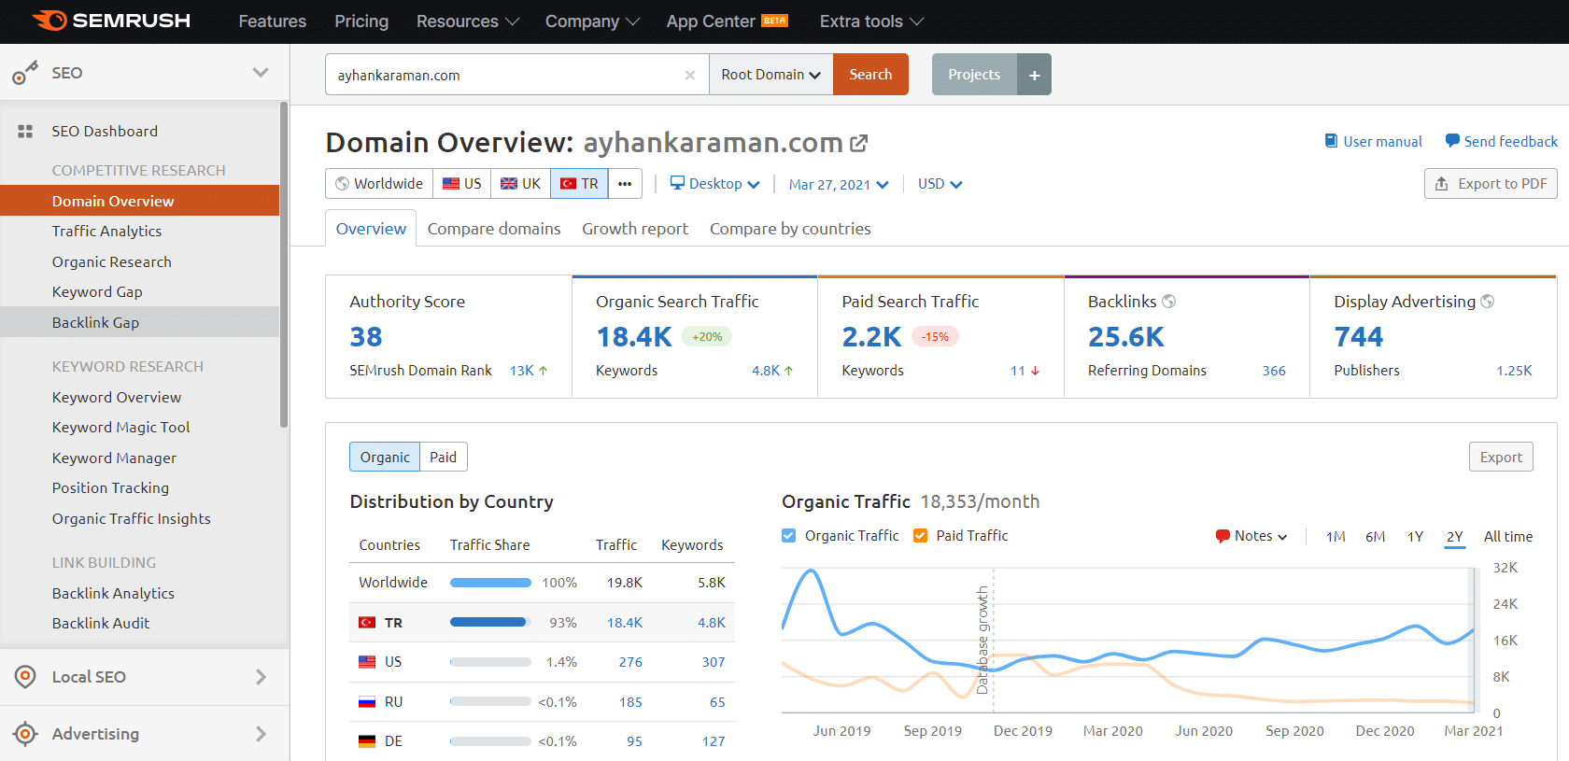This screenshot has width=1569, height=761.
Task: Switch to Compare by countries tab
Action: 790,229
